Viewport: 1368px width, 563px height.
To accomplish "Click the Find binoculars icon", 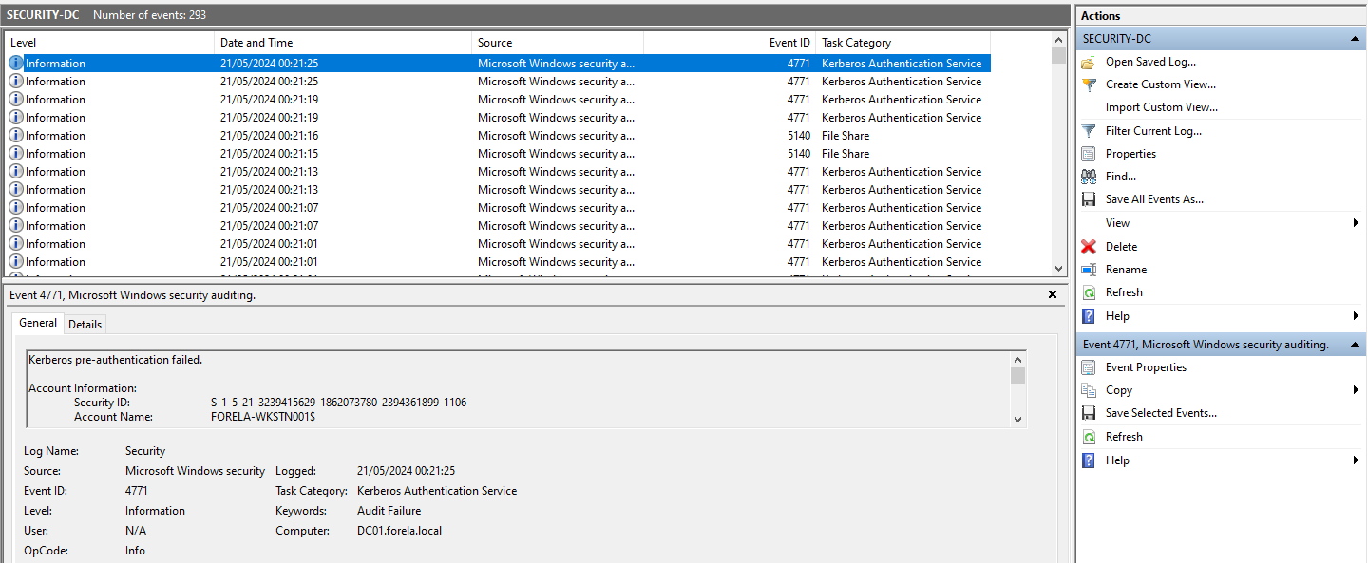I will click(1089, 177).
